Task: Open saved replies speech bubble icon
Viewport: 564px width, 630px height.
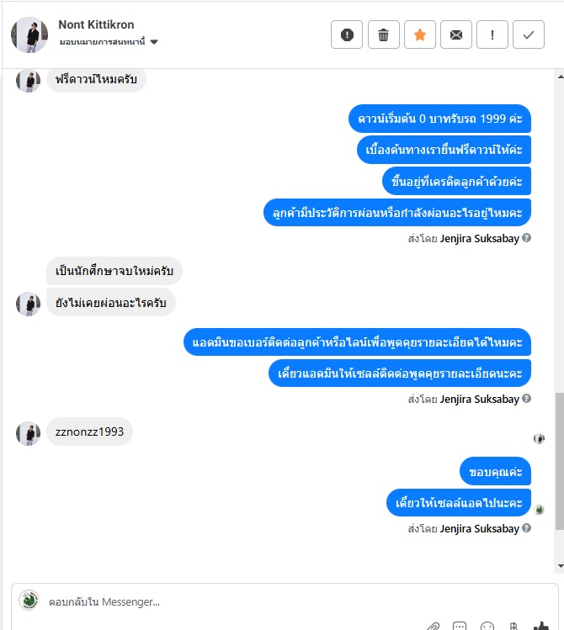Action: pos(459,627)
